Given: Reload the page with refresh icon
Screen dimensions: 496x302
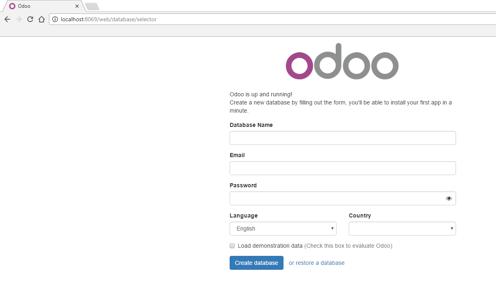Looking at the screenshot, I should coord(30,19).
